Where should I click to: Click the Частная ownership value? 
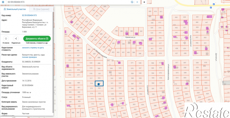pyautogui.click(x=25, y=114)
